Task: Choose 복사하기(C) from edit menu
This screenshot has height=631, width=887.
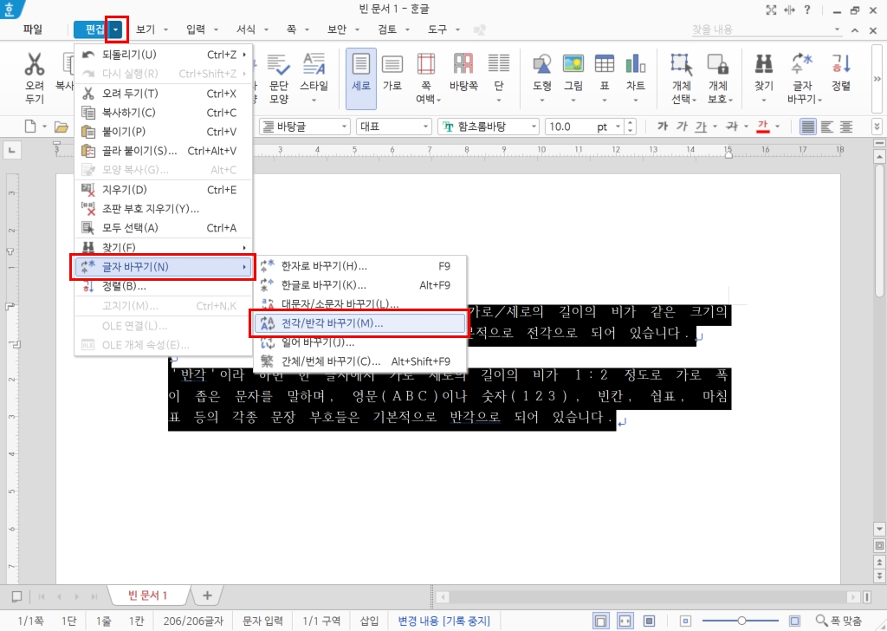Action: [164, 112]
